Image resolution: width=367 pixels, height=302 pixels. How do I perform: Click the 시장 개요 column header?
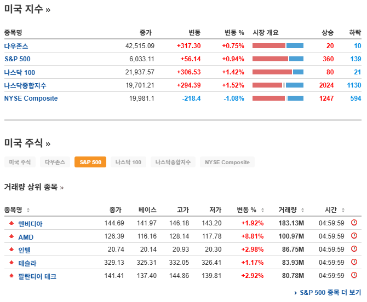[x=266, y=32]
